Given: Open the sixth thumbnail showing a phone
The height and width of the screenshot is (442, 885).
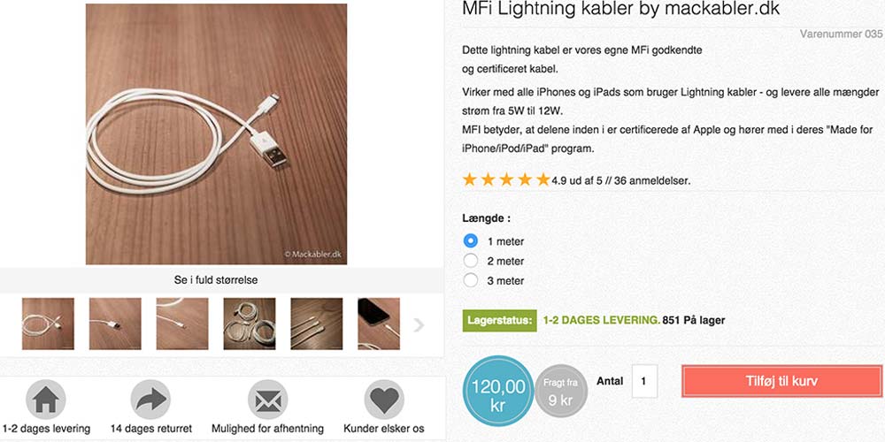Looking at the screenshot, I should click(x=379, y=324).
